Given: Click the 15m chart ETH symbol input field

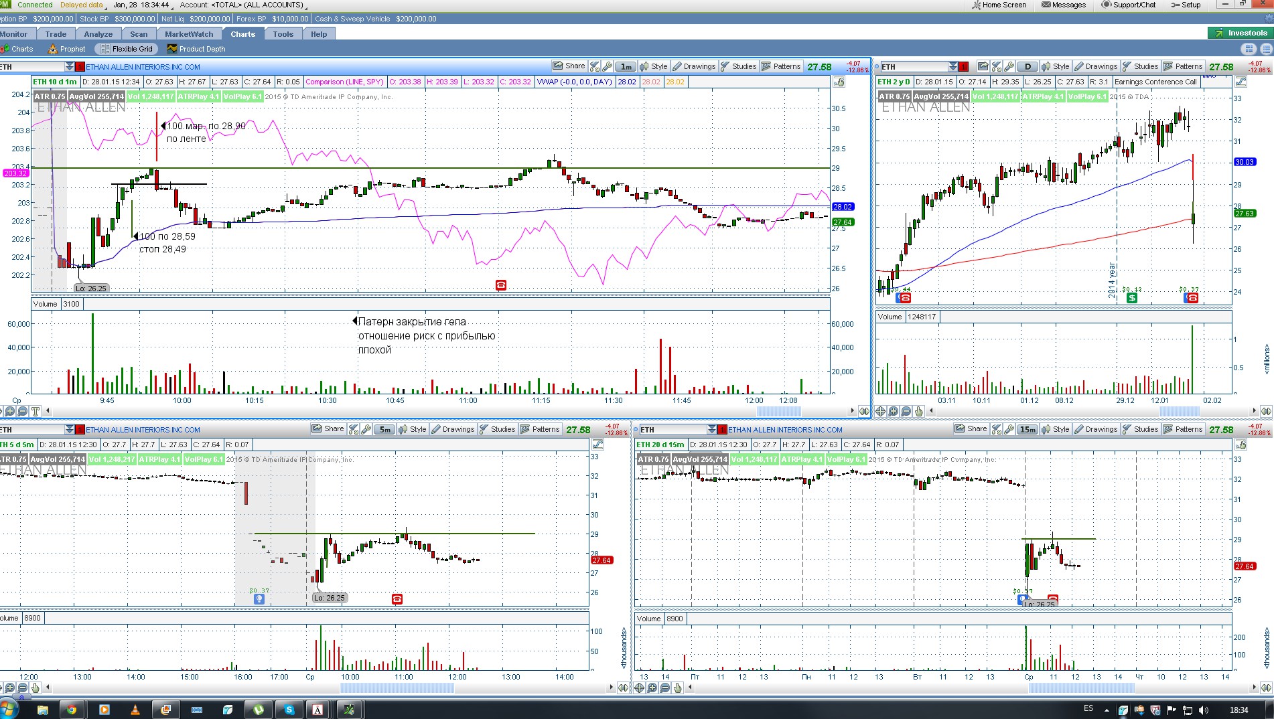Looking at the screenshot, I should coord(673,429).
